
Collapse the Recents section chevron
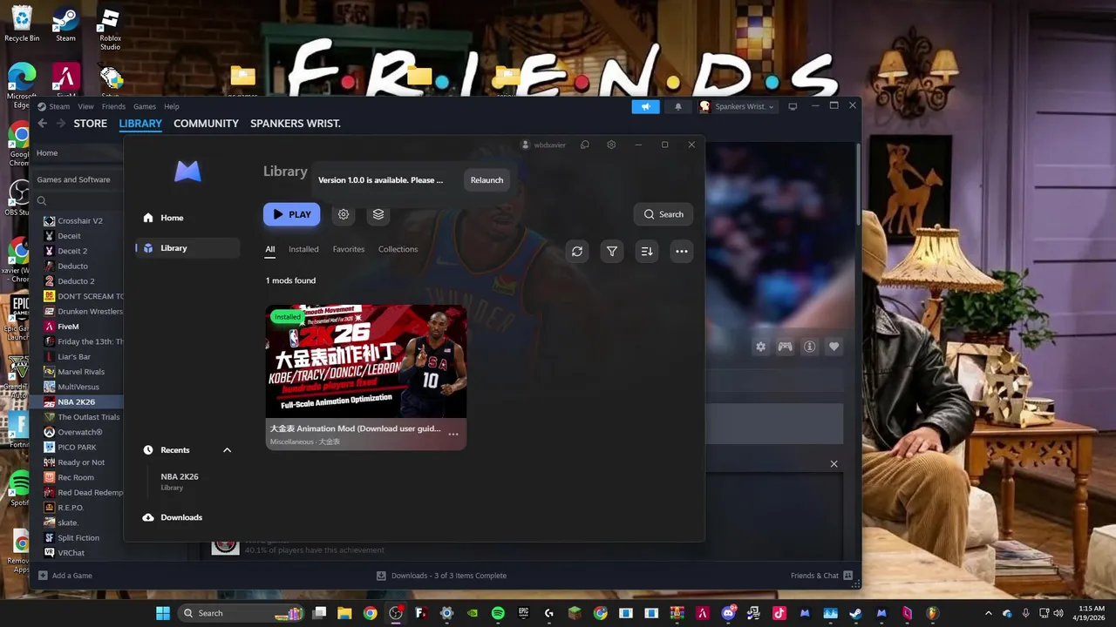click(227, 450)
